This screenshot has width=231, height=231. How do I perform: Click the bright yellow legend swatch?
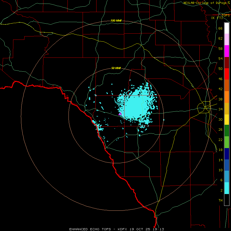click(x=227, y=120)
